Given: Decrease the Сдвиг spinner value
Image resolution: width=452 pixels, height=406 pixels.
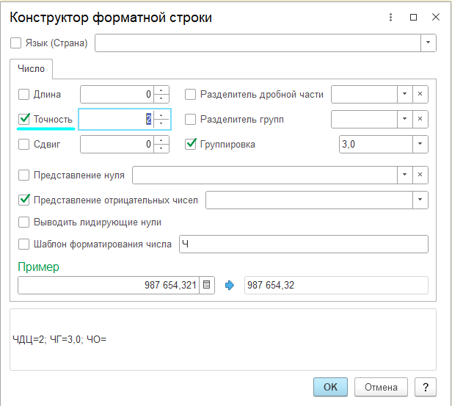Looking at the screenshot, I should tap(162, 148).
